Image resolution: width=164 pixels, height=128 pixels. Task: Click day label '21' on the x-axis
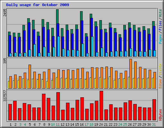tap(106, 124)
